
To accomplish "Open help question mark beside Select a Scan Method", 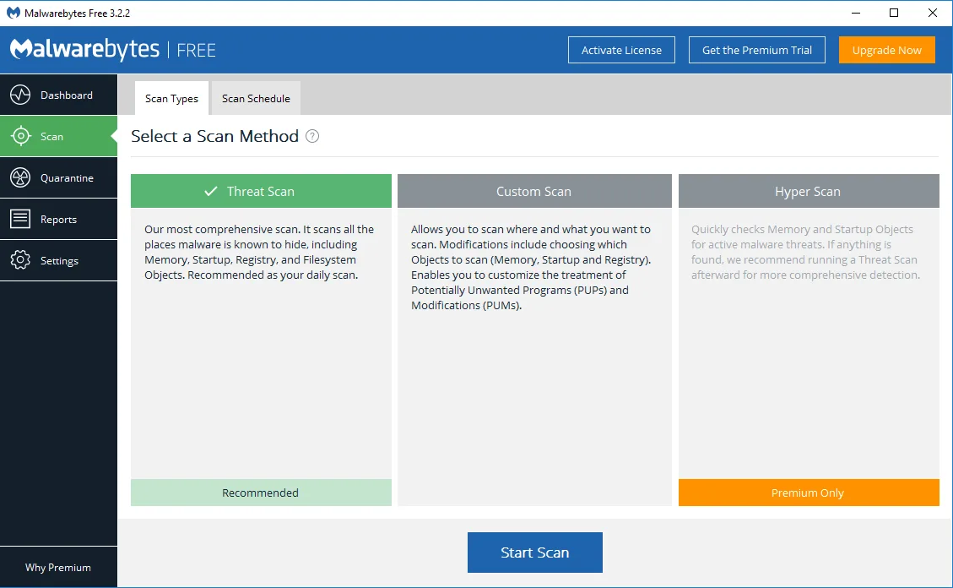I will [311, 136].
